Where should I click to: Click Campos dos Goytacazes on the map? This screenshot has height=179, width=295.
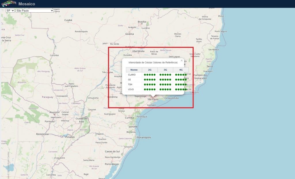[x=201, y=77]
